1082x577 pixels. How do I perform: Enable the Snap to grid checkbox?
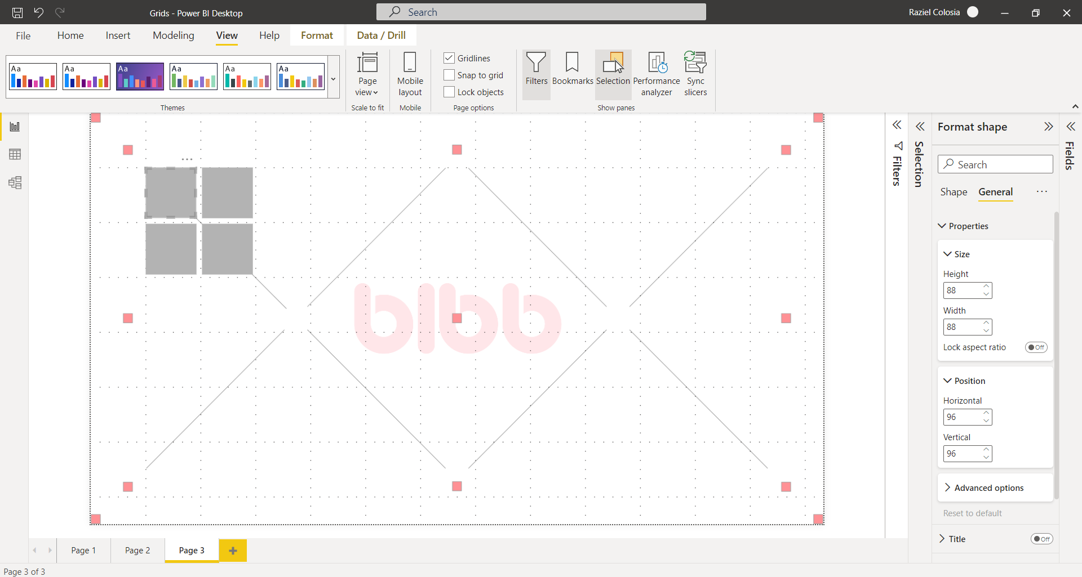pos(449,75)
